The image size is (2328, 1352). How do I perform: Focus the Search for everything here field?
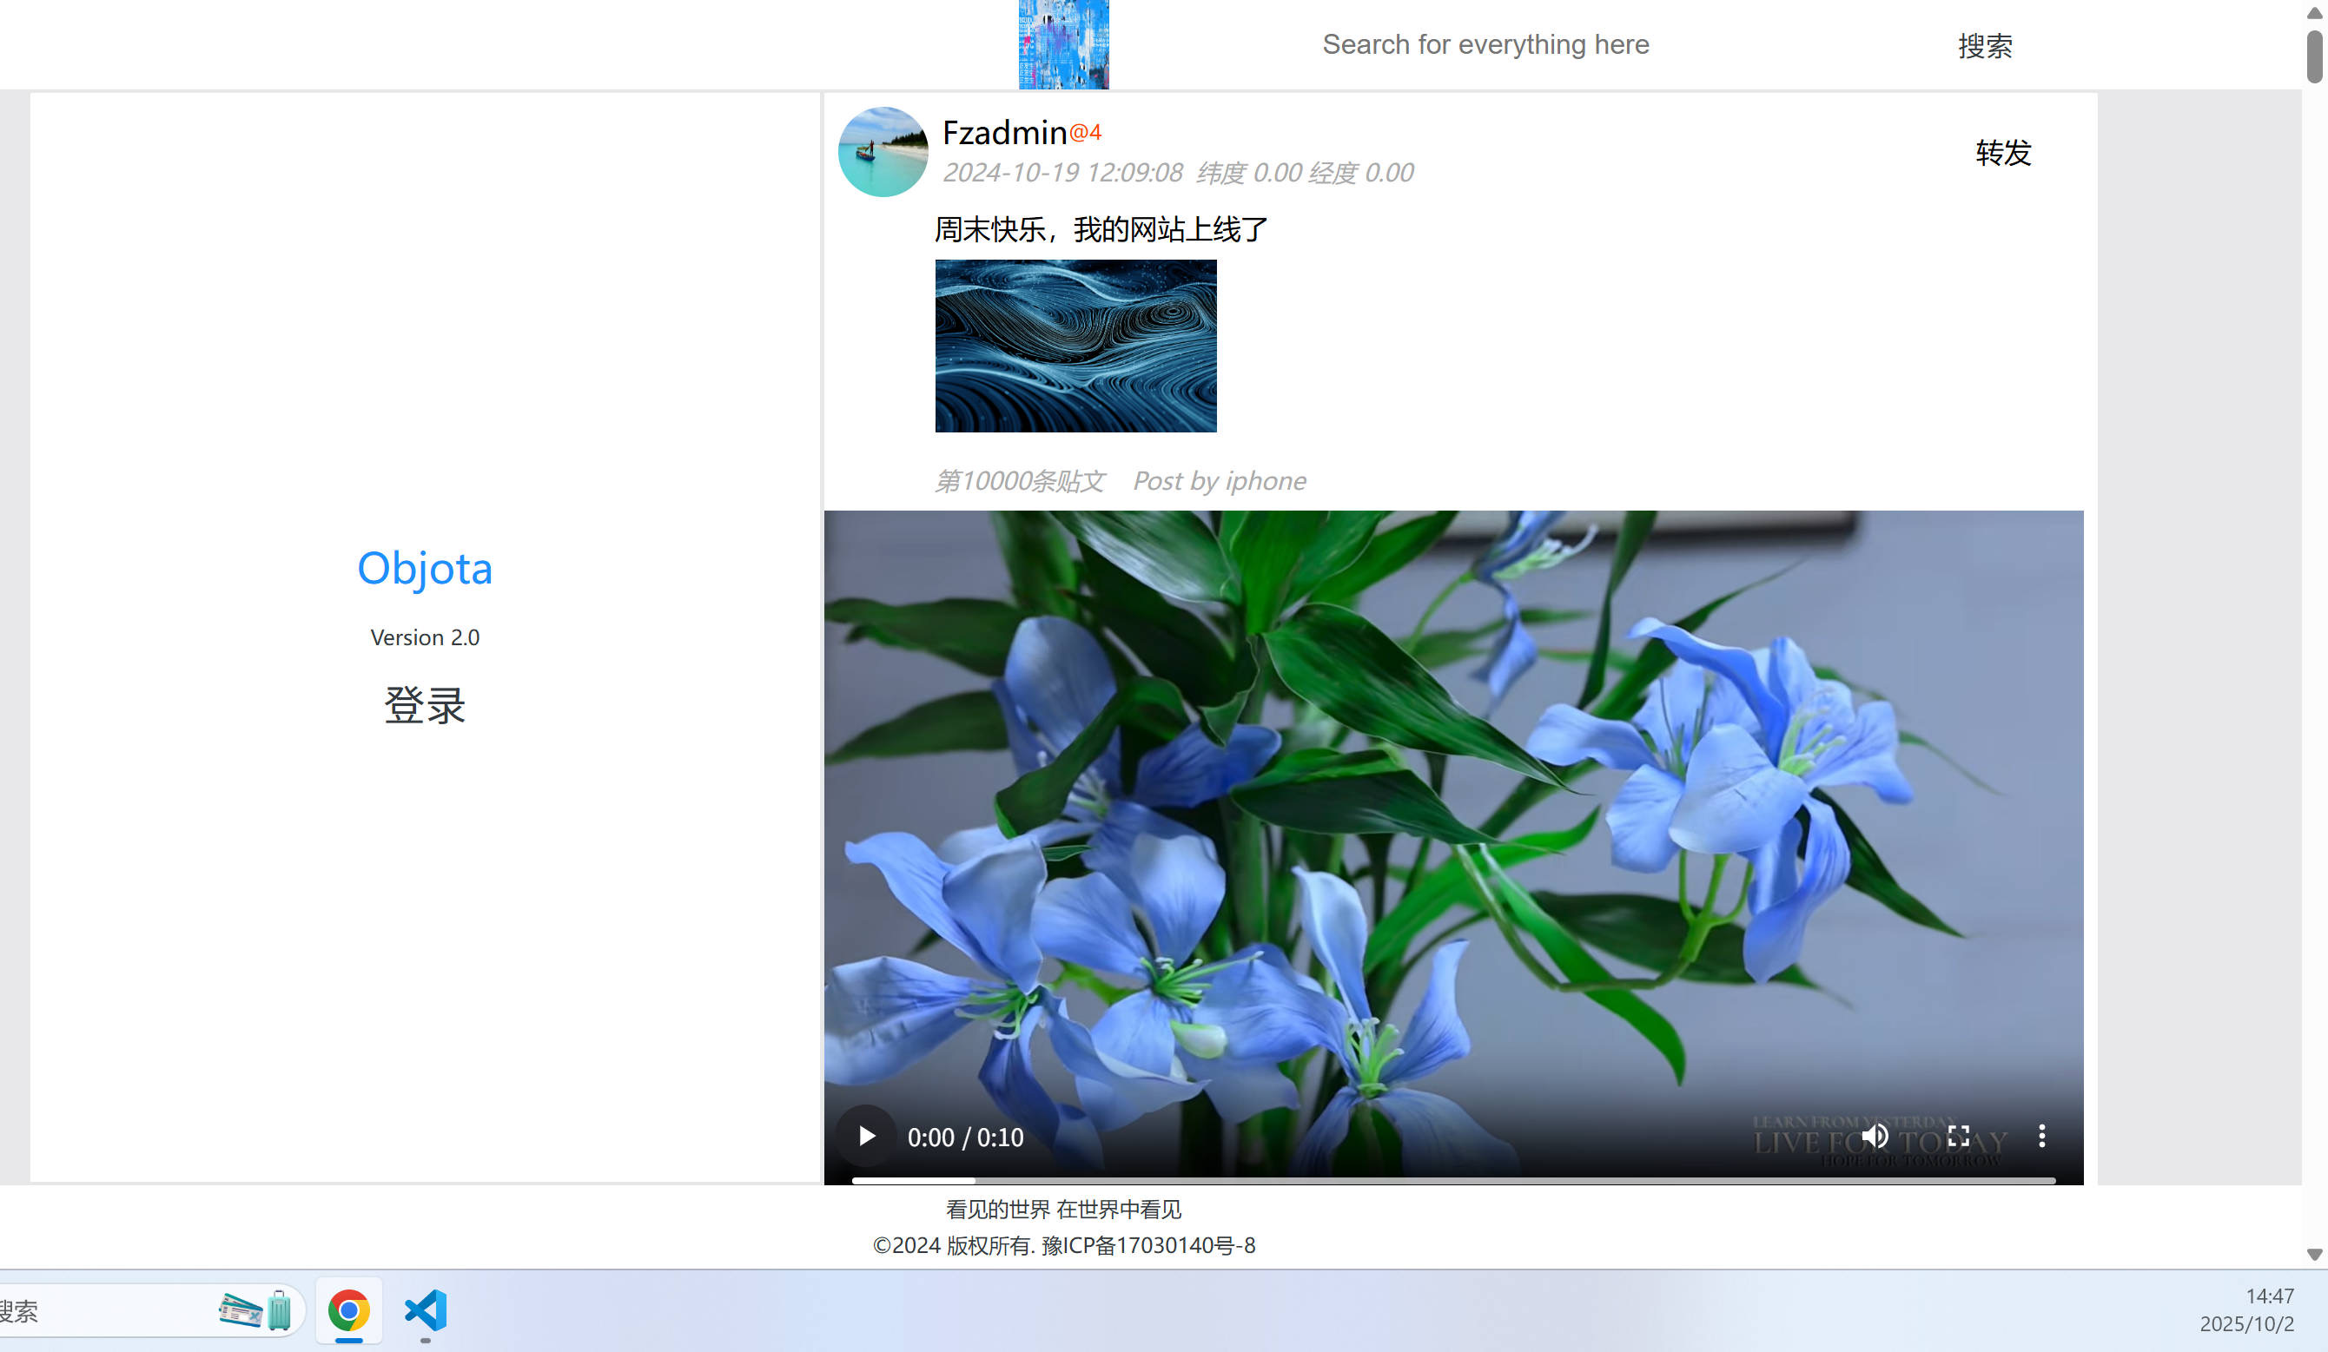[1485, 44]
